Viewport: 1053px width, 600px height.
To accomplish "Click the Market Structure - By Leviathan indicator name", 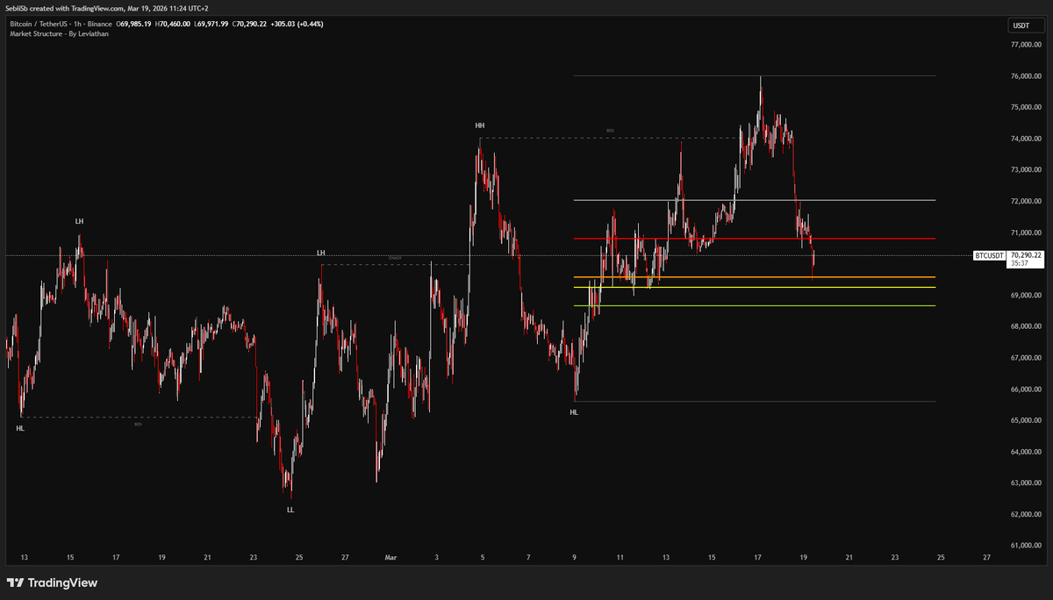I will point(58,33).
